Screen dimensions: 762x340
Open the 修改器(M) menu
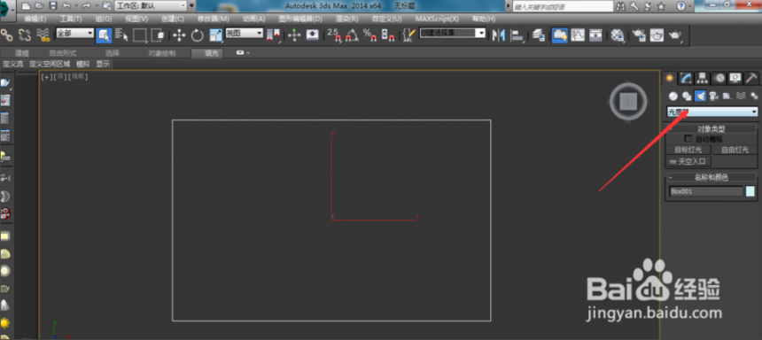tap(213, 19)
